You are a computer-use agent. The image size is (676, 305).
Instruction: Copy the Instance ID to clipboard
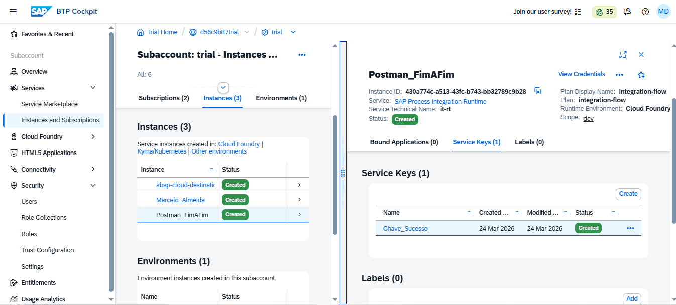point(537,91)
